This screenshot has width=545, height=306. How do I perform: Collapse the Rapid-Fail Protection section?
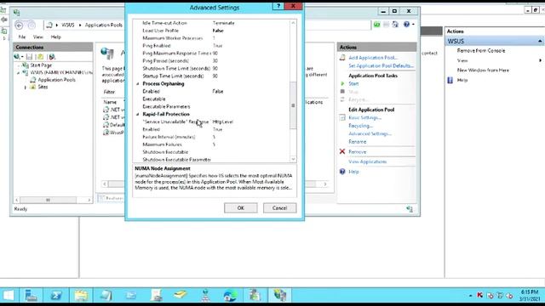(x=138, y=114)
